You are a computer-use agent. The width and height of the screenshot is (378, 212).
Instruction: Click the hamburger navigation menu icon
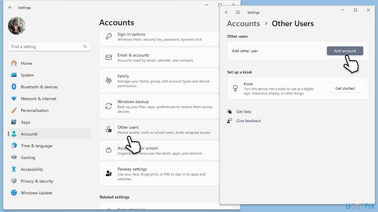[238, 12]
